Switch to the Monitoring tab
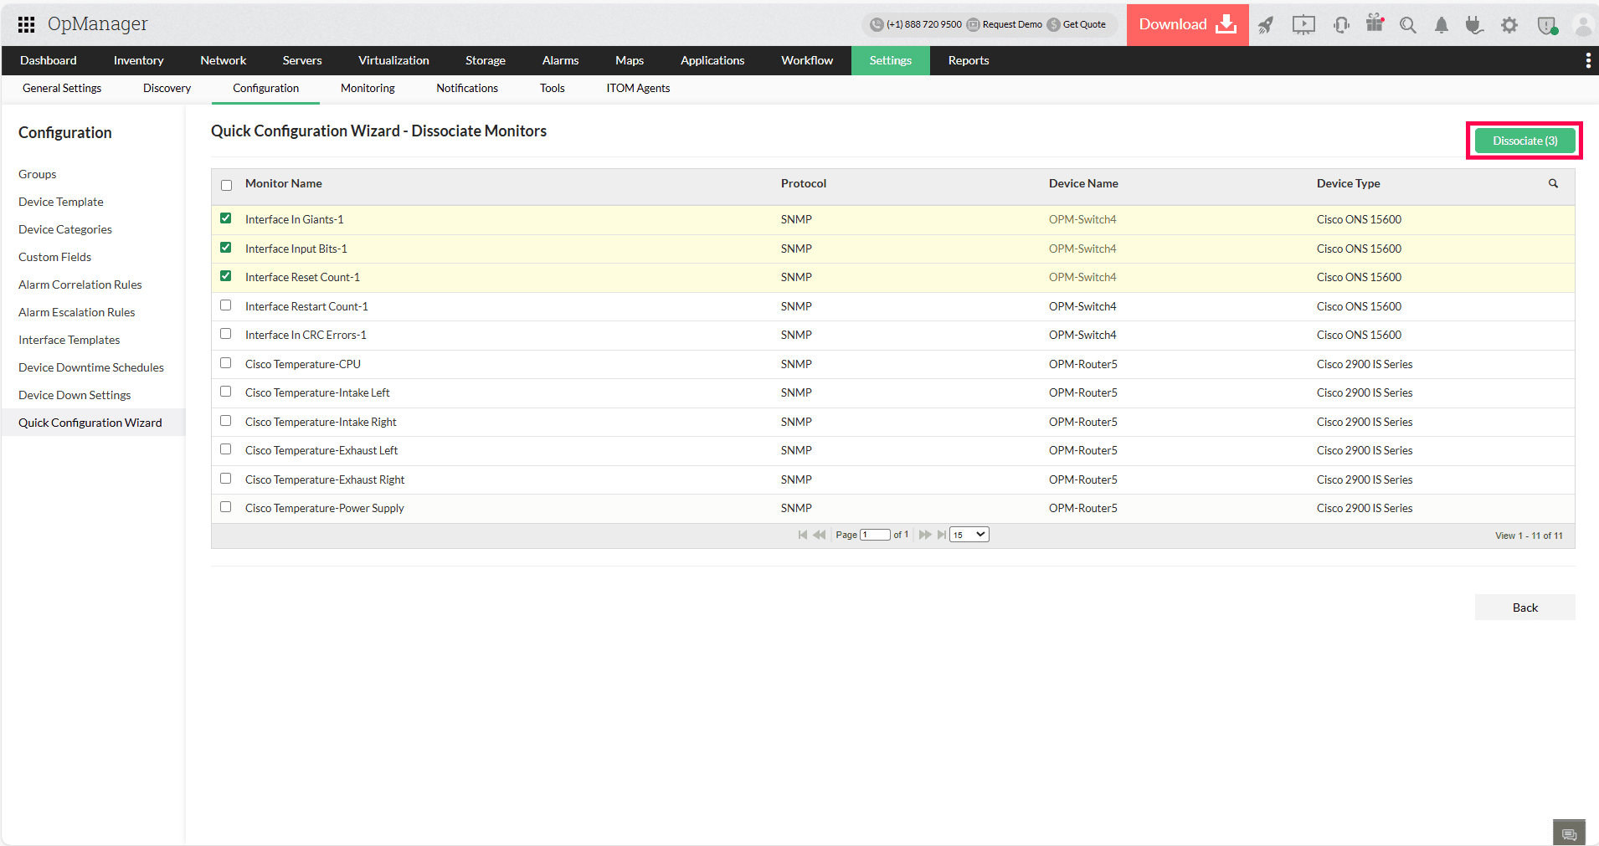 pyautogui.click(x=367, y=88)
